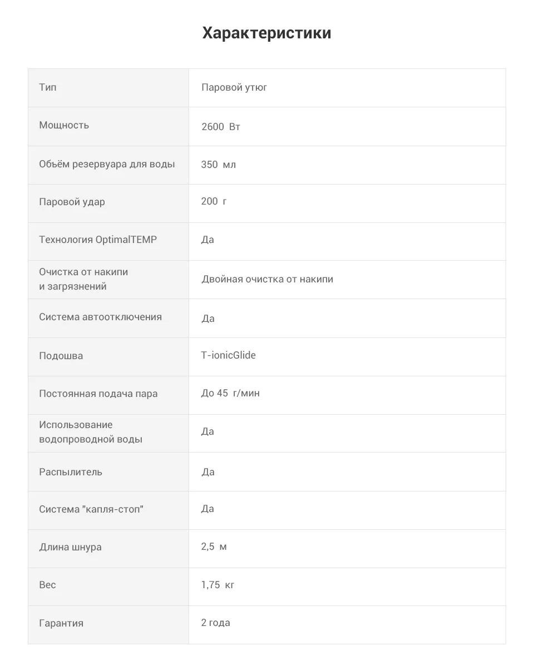Select Объём резервуара для воды label
The image size is (534, 671).
click(107, 164)
